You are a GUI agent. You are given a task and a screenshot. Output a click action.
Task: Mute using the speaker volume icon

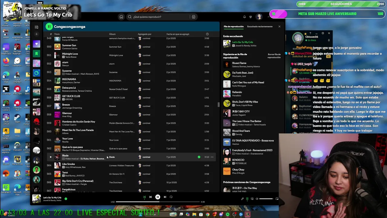(x=257, y=199)
